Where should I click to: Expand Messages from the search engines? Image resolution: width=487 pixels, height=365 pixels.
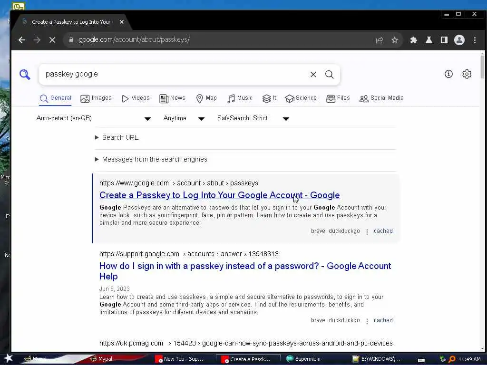151,159
